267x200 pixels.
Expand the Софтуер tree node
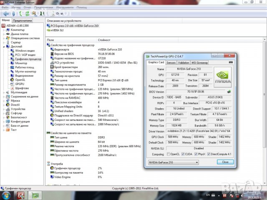pos(4,113)
